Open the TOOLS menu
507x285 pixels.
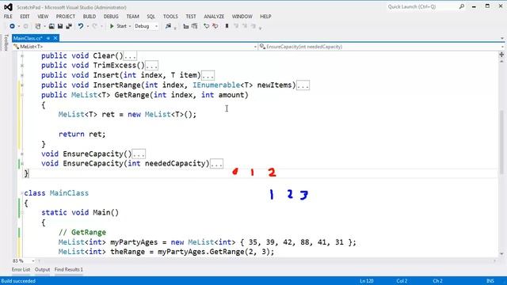pos(170,17)
